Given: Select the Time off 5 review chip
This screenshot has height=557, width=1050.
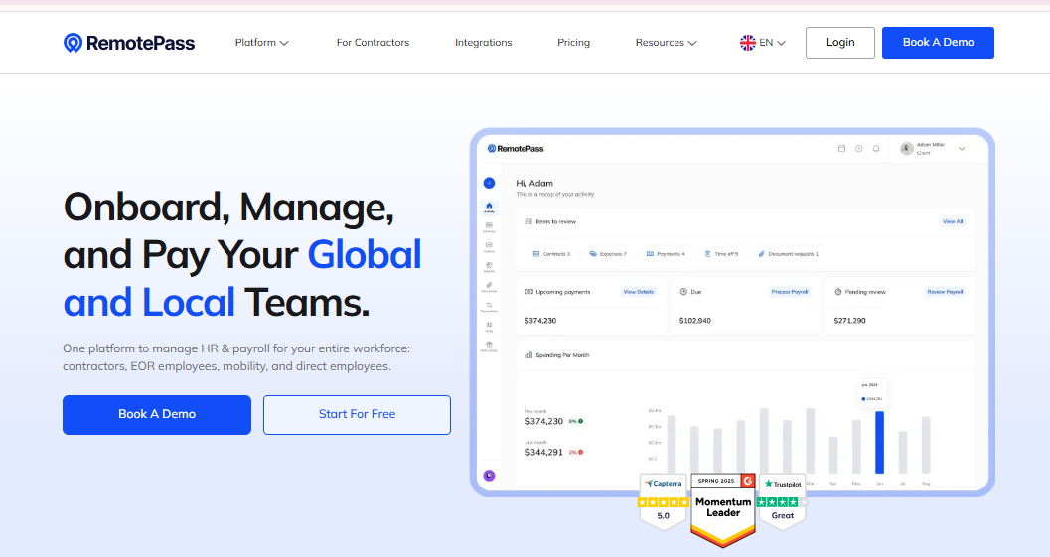Looking at the screenshot, I should click(x=721, y=254).
